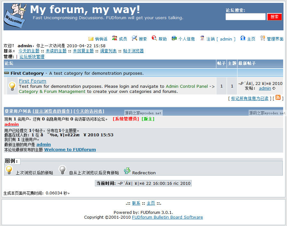Image resolution: width=287 pixels, height=226 pixels.
Task: Open 论坛板块管理 forum management
Action: pyautogui.click(x=32, y=56)
